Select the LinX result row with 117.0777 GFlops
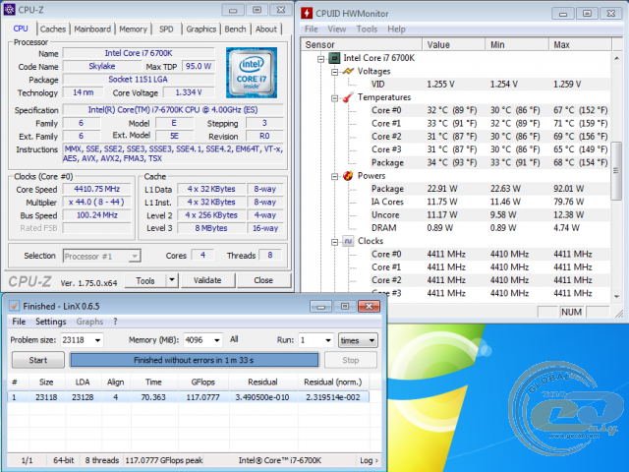The width and height of the screenshot is (629, 472). point(189,397)
